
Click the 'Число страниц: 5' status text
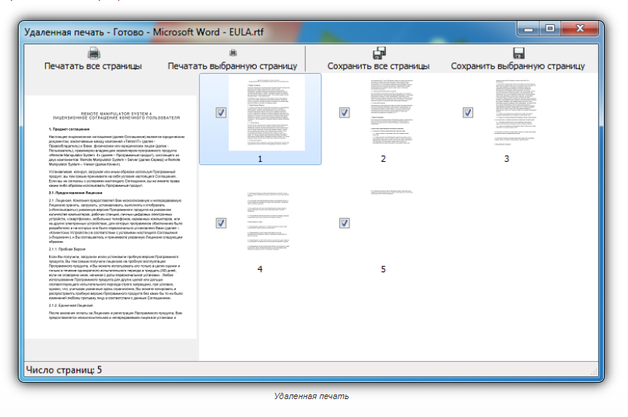(64, 370)
